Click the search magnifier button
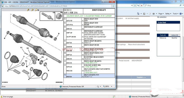Image resolution: width=184 pixels, height=98 pixels. point(180,5)
